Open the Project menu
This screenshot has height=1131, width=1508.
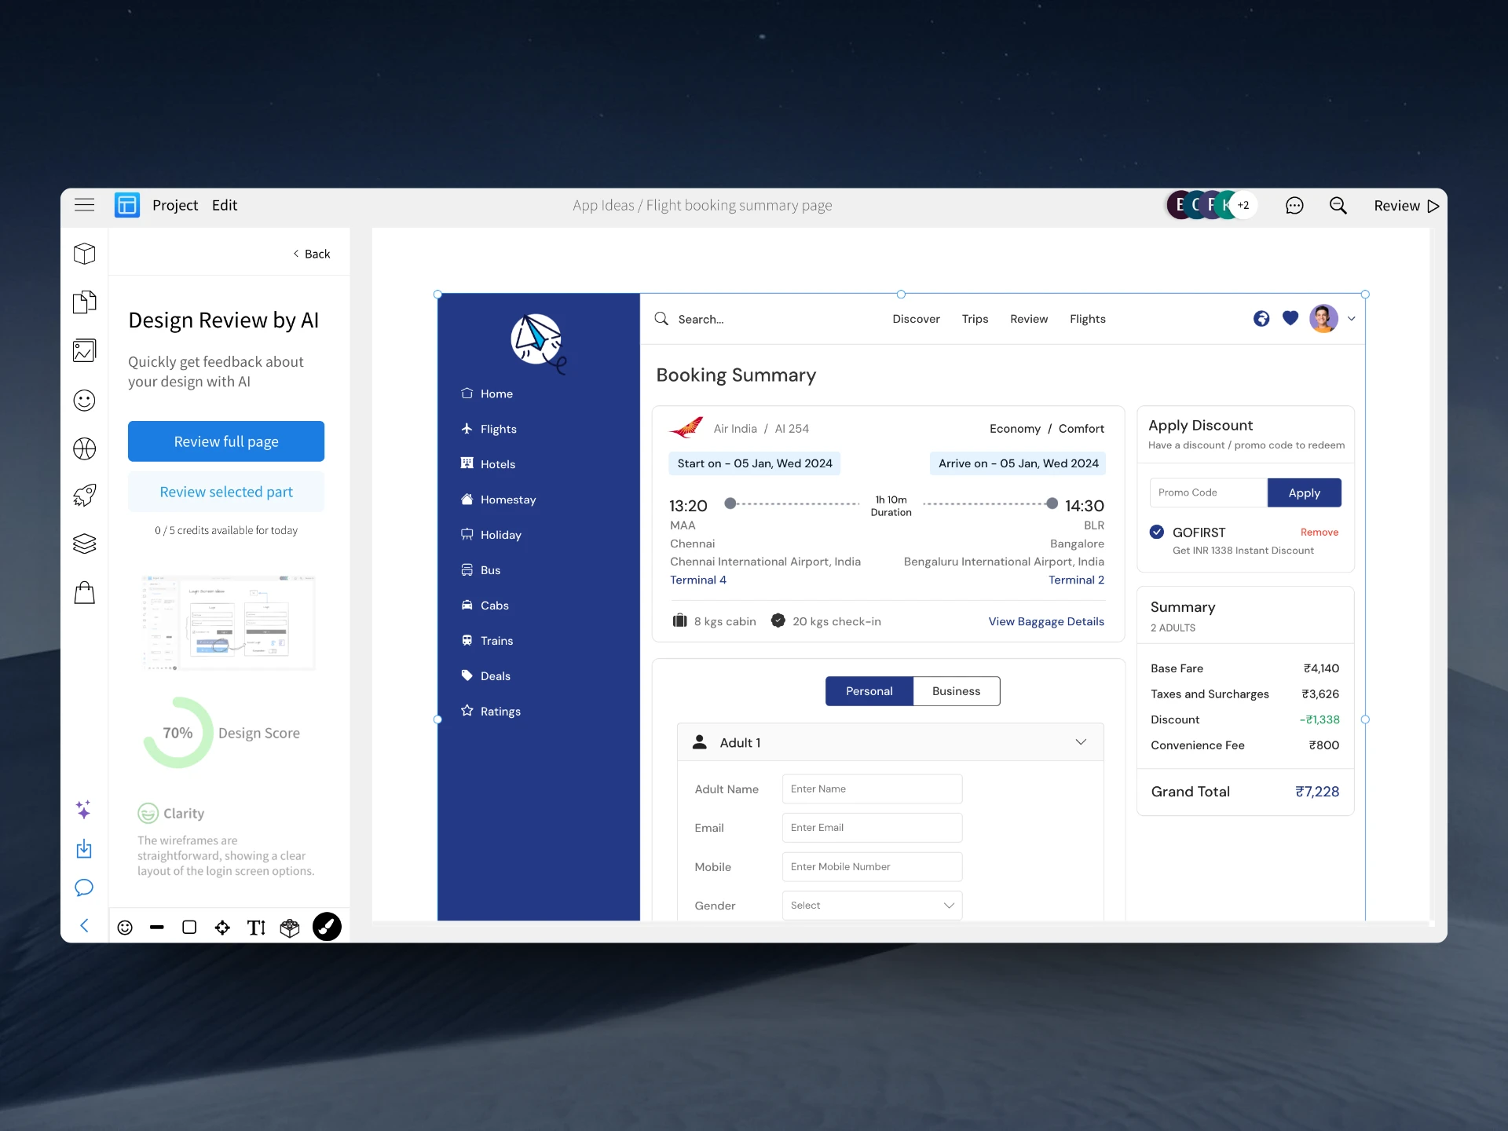175,205
